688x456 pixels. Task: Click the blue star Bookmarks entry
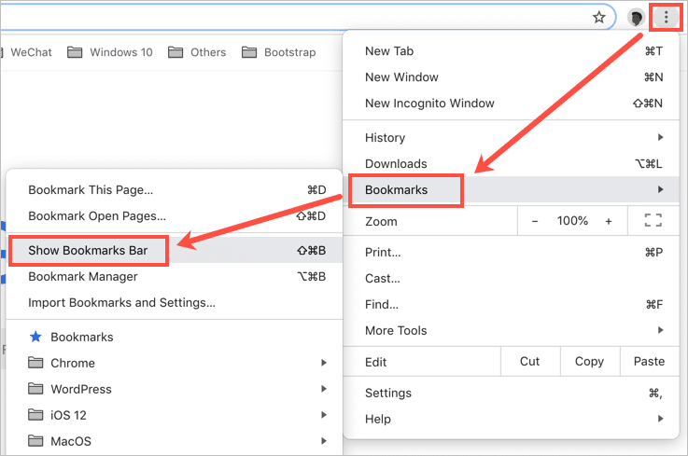(81, 337)
